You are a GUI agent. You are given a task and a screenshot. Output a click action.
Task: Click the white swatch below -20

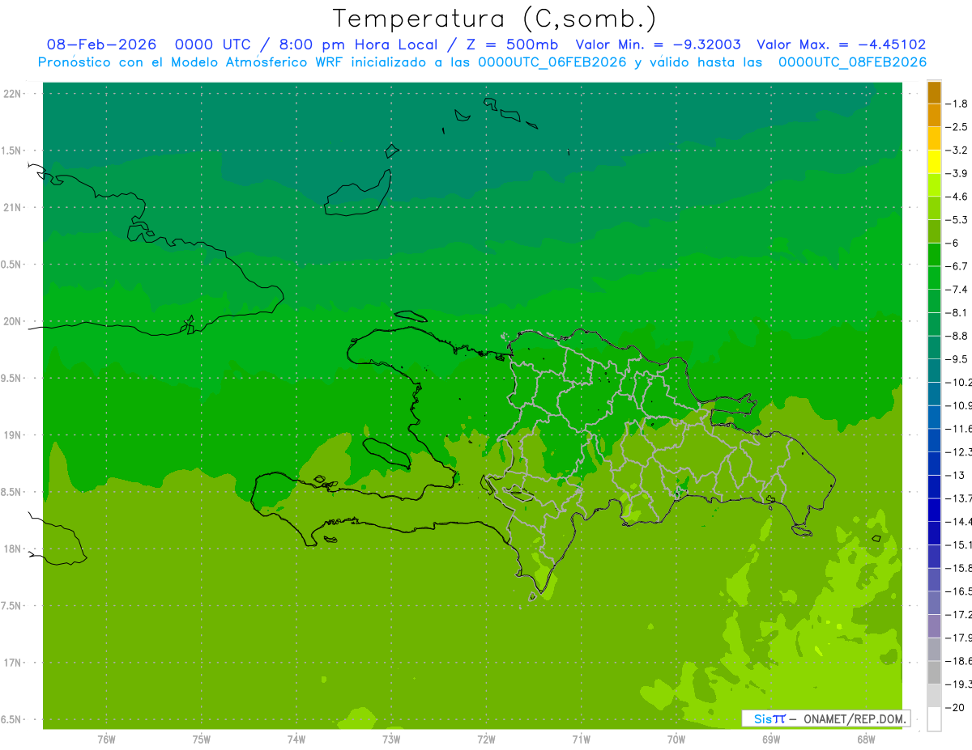pos(934,719)
